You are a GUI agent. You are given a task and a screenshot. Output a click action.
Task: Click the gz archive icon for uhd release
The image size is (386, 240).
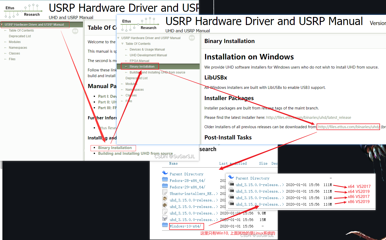point(165,205)
